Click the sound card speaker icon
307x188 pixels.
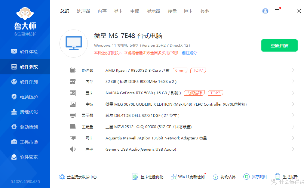[x=73, y=149]
